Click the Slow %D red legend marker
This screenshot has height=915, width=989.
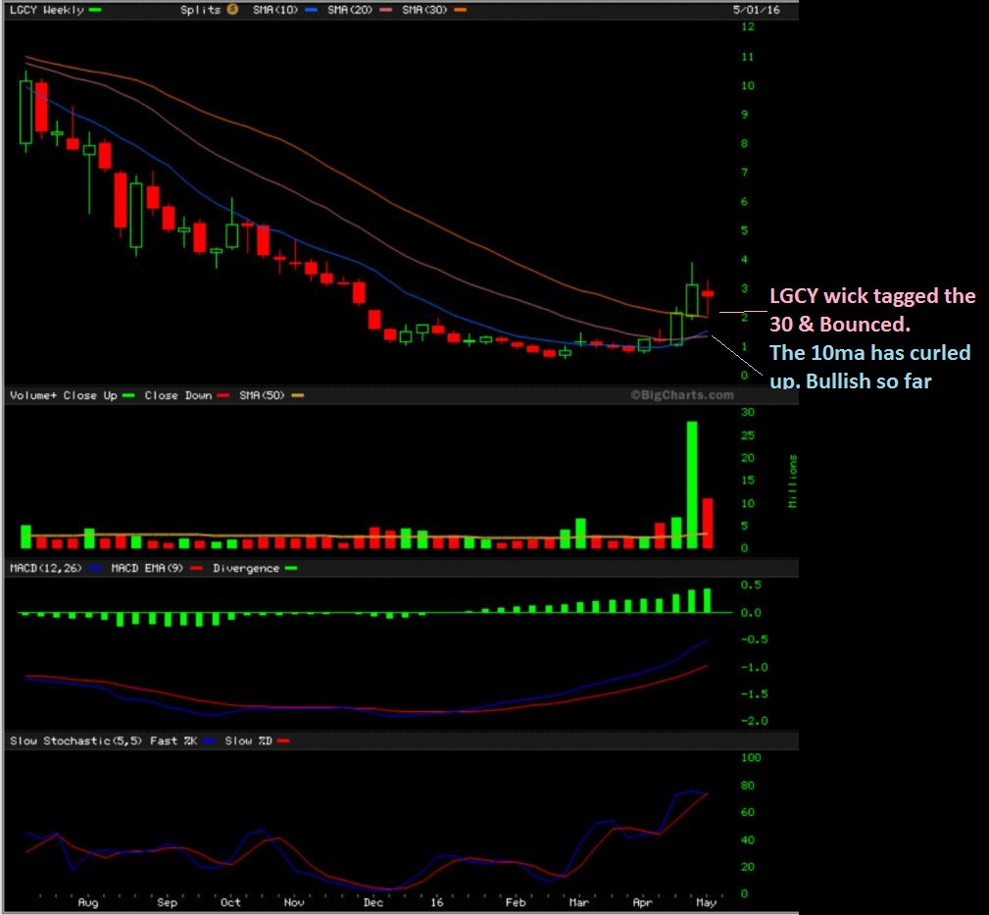click(284, 741)
